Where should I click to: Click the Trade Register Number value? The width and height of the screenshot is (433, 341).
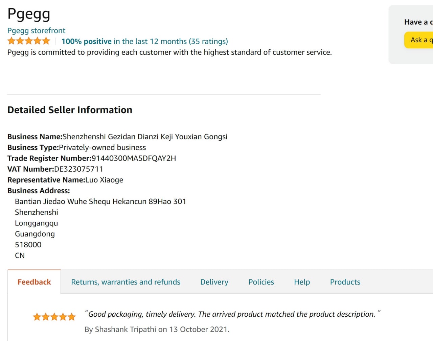point(134,158)
